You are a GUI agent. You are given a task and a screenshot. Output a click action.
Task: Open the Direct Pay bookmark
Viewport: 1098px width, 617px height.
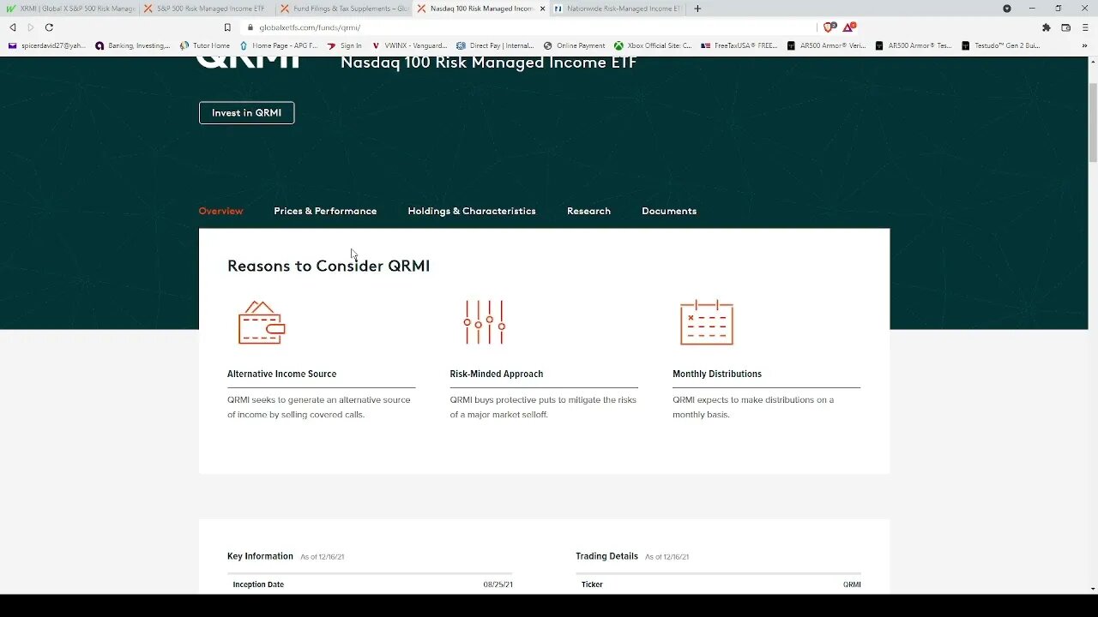[x=495, y=45]
